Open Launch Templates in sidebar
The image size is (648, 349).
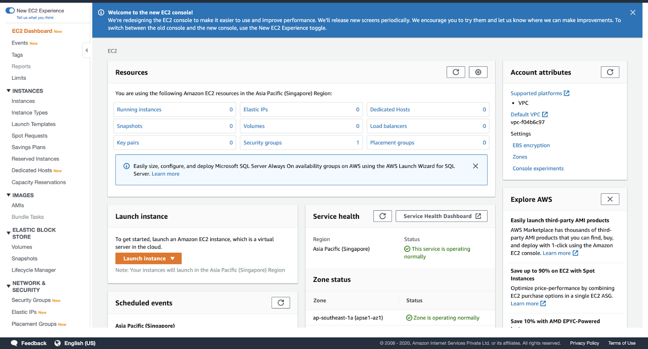pyautogui.click(x=34, y=124)
